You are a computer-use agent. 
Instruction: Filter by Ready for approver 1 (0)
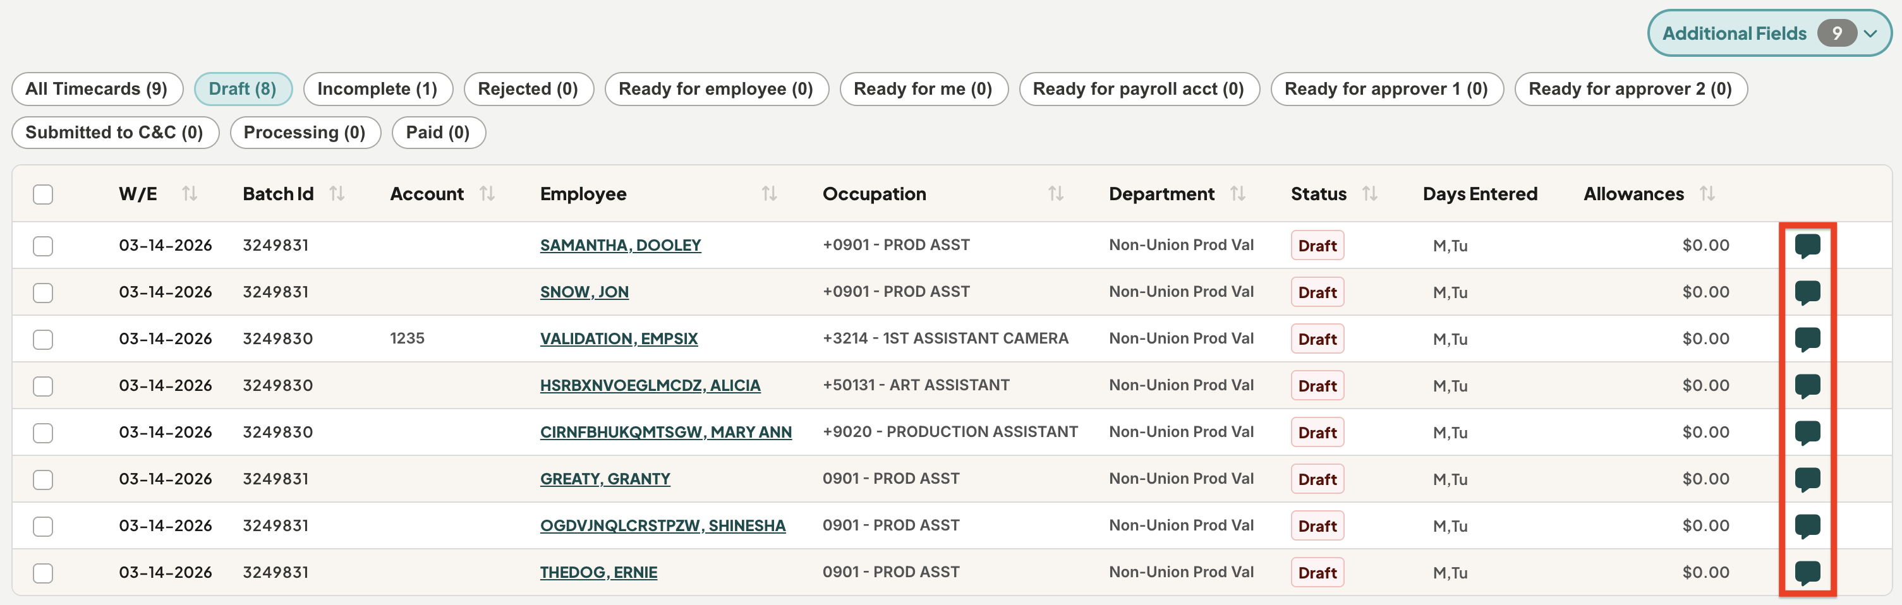(1386, 89)
